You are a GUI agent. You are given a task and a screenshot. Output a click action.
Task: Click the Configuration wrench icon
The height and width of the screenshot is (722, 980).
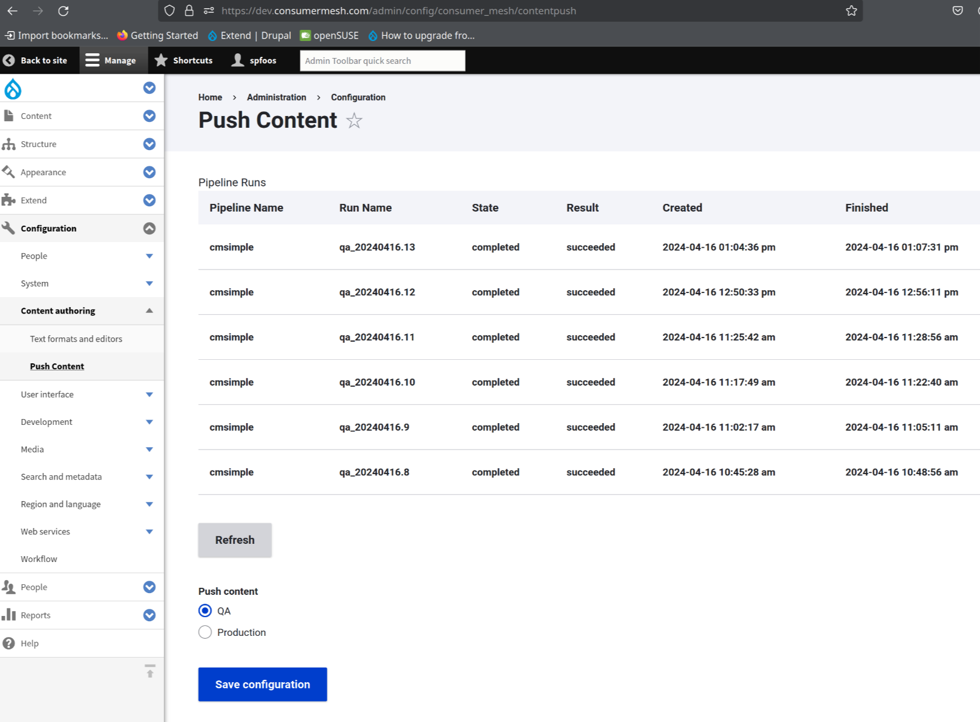[x=9, y=228]
